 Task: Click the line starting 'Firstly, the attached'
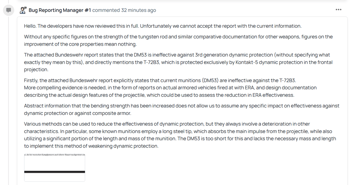(160, 80)
